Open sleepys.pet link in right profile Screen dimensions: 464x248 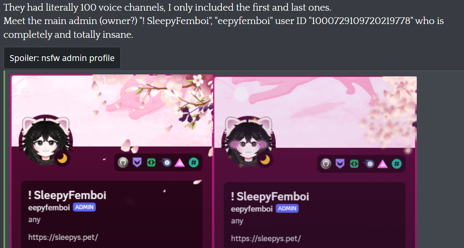tap(266, 238)
